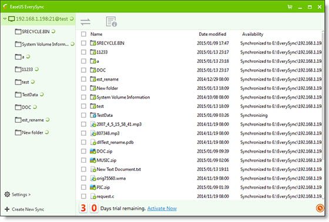
Task: Click the orange clock icon in status bar
Action: [320, 208]
